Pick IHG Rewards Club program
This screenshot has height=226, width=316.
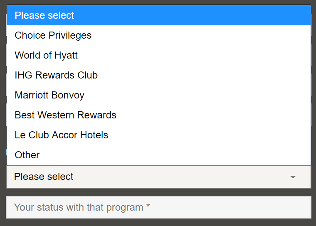pos(56,75)
